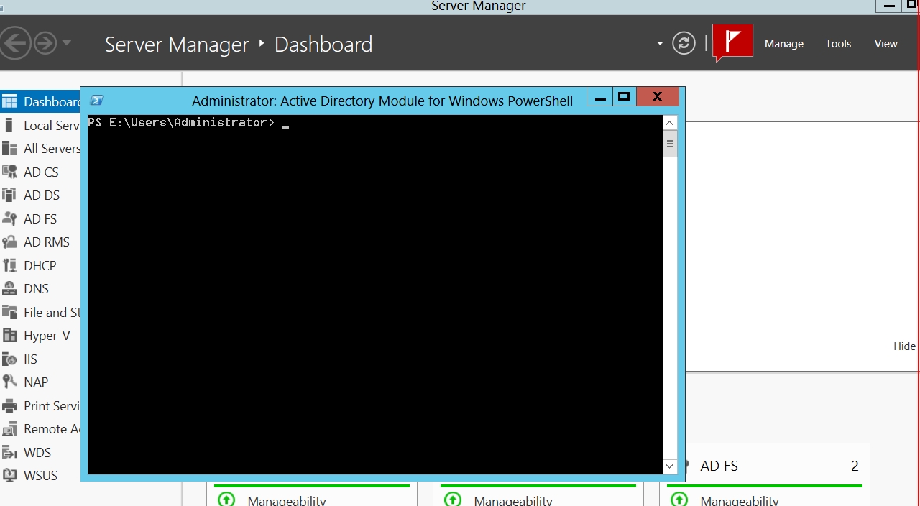Click the Dashboard icon in sidebar
The height and width of the screenshot is (506, 920).
pyautogui.click(x=9, y=101)
